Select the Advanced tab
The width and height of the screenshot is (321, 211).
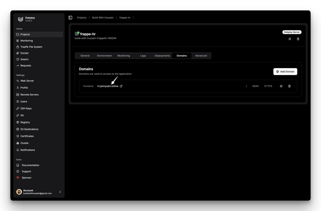201,56
